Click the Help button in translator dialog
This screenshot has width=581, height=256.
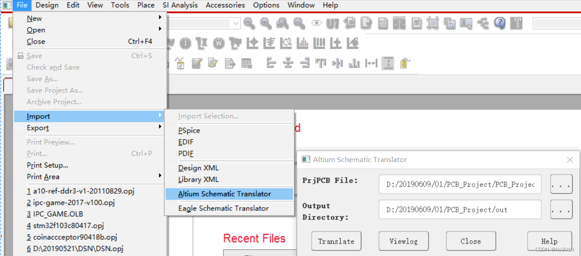[x=549, y=241]
